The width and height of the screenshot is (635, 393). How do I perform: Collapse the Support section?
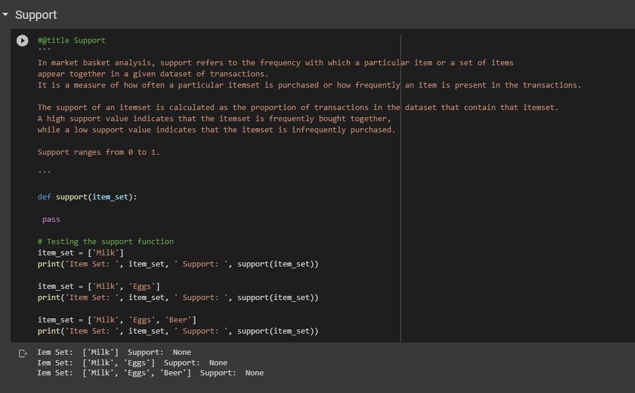point(6,15)
